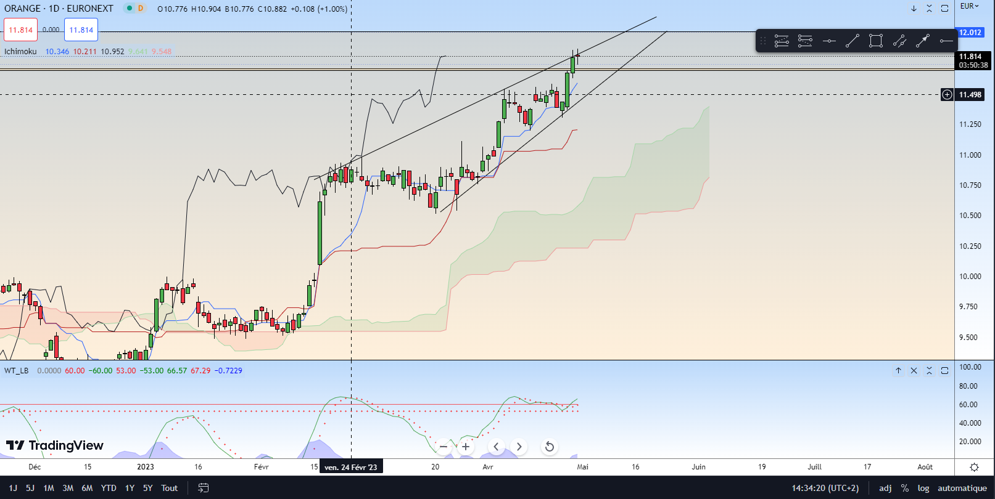Select the second Fibonacci-style tool icon
Viewport: 995px width, 499px height.
click(x=805, y=41)
